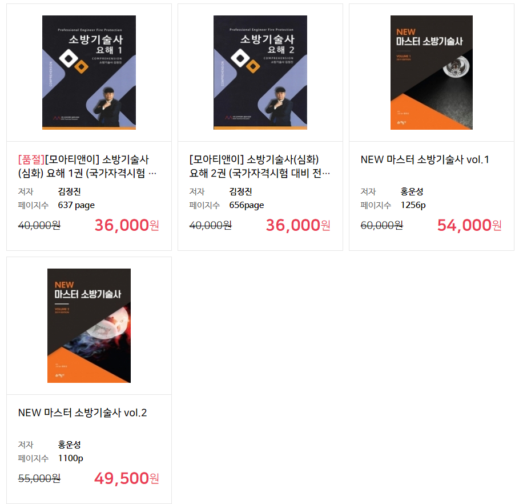
Task: Click author 홍운성 on the vol.1 card
Action: coord(412,191)
